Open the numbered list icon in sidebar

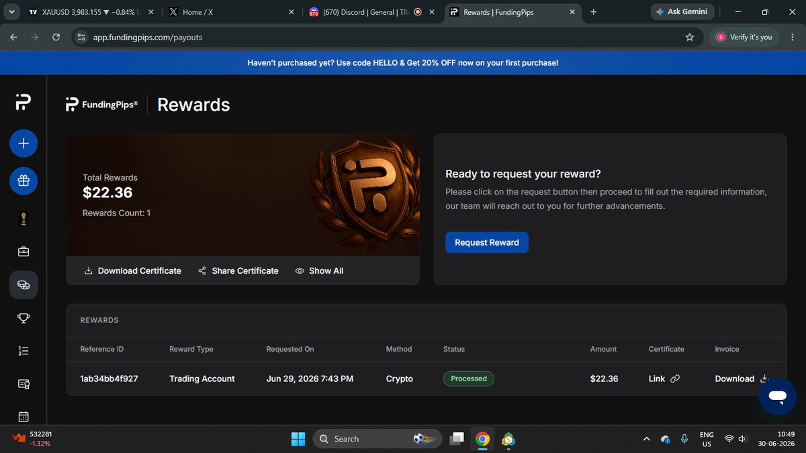point(24,350)
